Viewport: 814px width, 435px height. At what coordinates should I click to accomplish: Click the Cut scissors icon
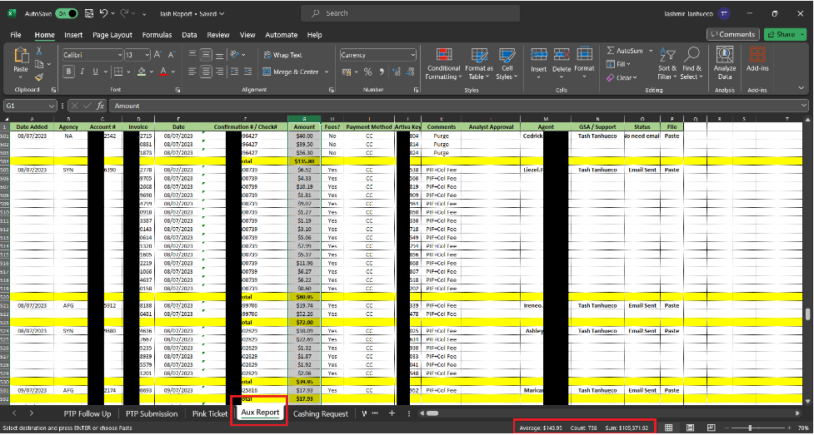[39, 52]
